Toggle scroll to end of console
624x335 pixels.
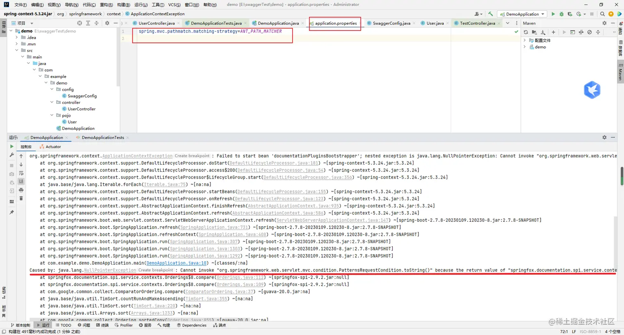click(21, 182)
